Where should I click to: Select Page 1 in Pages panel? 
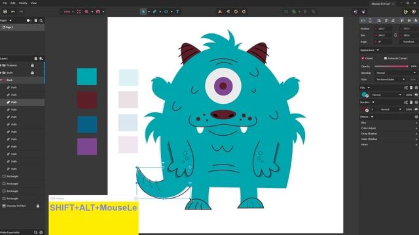22,27
